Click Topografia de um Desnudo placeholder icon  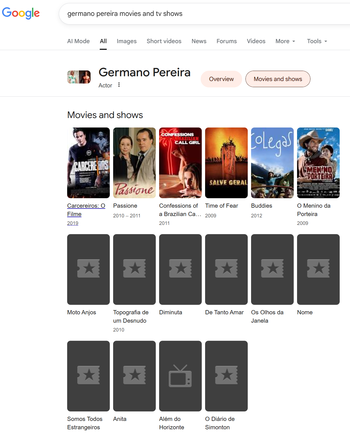tap(134, 269)
